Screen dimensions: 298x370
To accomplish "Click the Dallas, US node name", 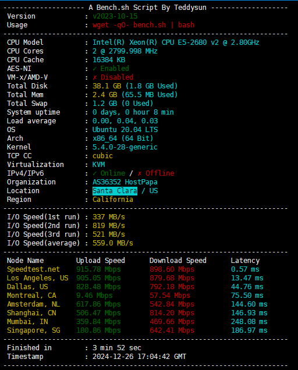I will tap(27, 287).
